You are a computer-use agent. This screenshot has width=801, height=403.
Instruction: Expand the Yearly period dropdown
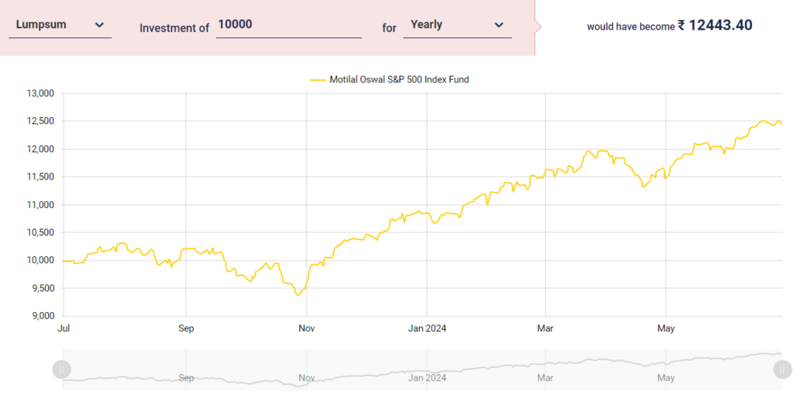(457, 25)
